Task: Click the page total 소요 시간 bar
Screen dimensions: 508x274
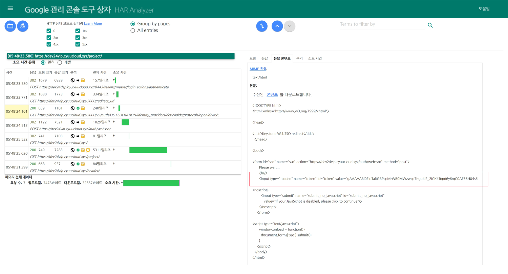Action: click(151, 183)
